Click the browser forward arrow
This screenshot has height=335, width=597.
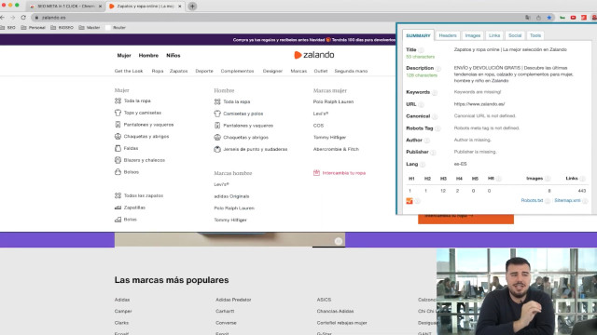(12, 18)
